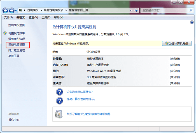Click 磁盘数据传输速率 text

tap(98, 83)
